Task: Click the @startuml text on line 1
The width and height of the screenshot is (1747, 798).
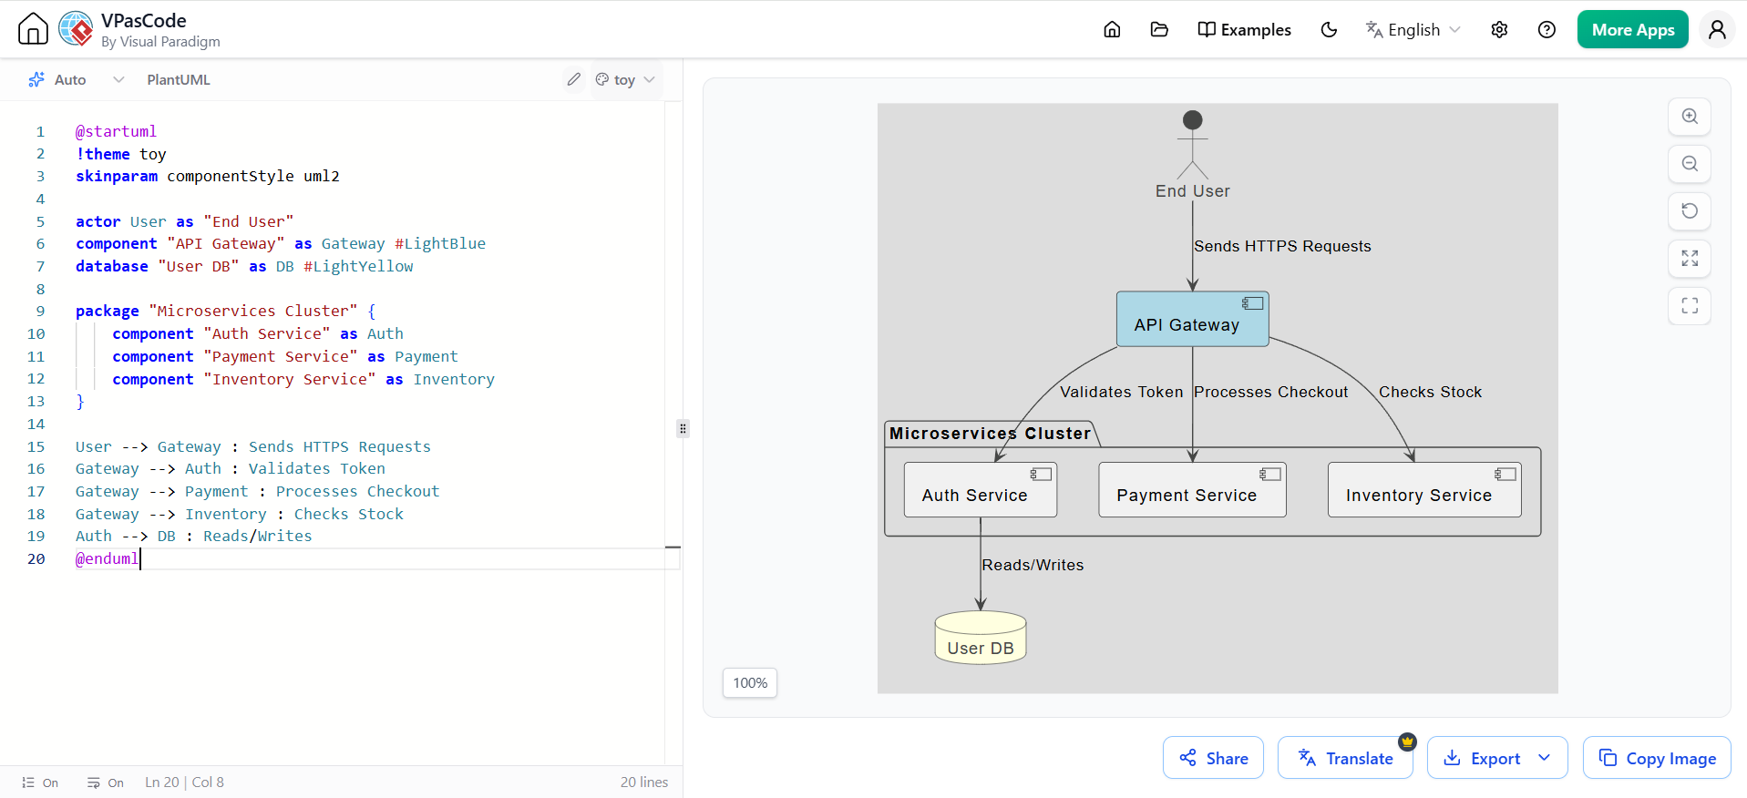Action: click(116, 132)
